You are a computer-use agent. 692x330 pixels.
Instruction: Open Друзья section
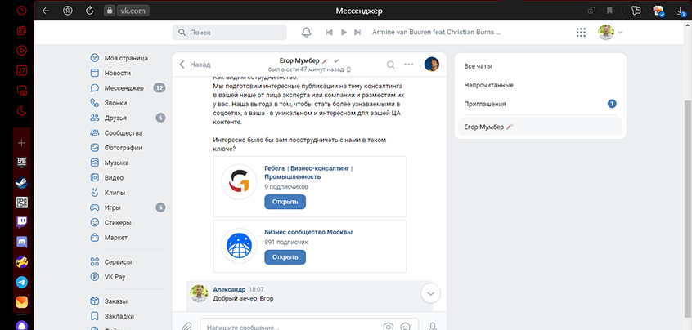point(126,118)
